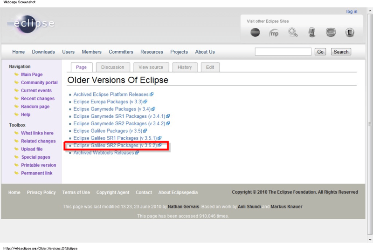Open the About Us menu item
The image size is (373, 250).
click(x=205, y=52)
